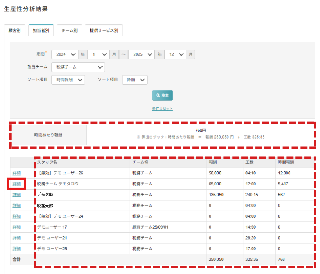Click the 条件リセット link
The height and width of the screenshot is (274, 320).
162,109
